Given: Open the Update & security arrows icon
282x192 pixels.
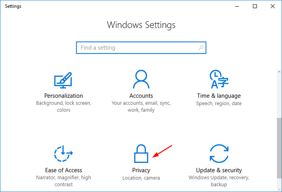Looking at the screenshot, I should pos(219,154).
